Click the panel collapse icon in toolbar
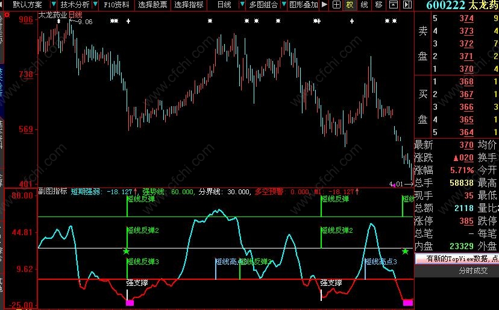The image size is (499, 310). [x=394, y=5]
